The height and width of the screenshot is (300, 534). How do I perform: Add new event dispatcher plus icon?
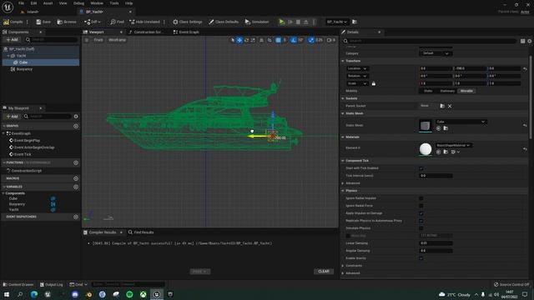pos(76,217)
